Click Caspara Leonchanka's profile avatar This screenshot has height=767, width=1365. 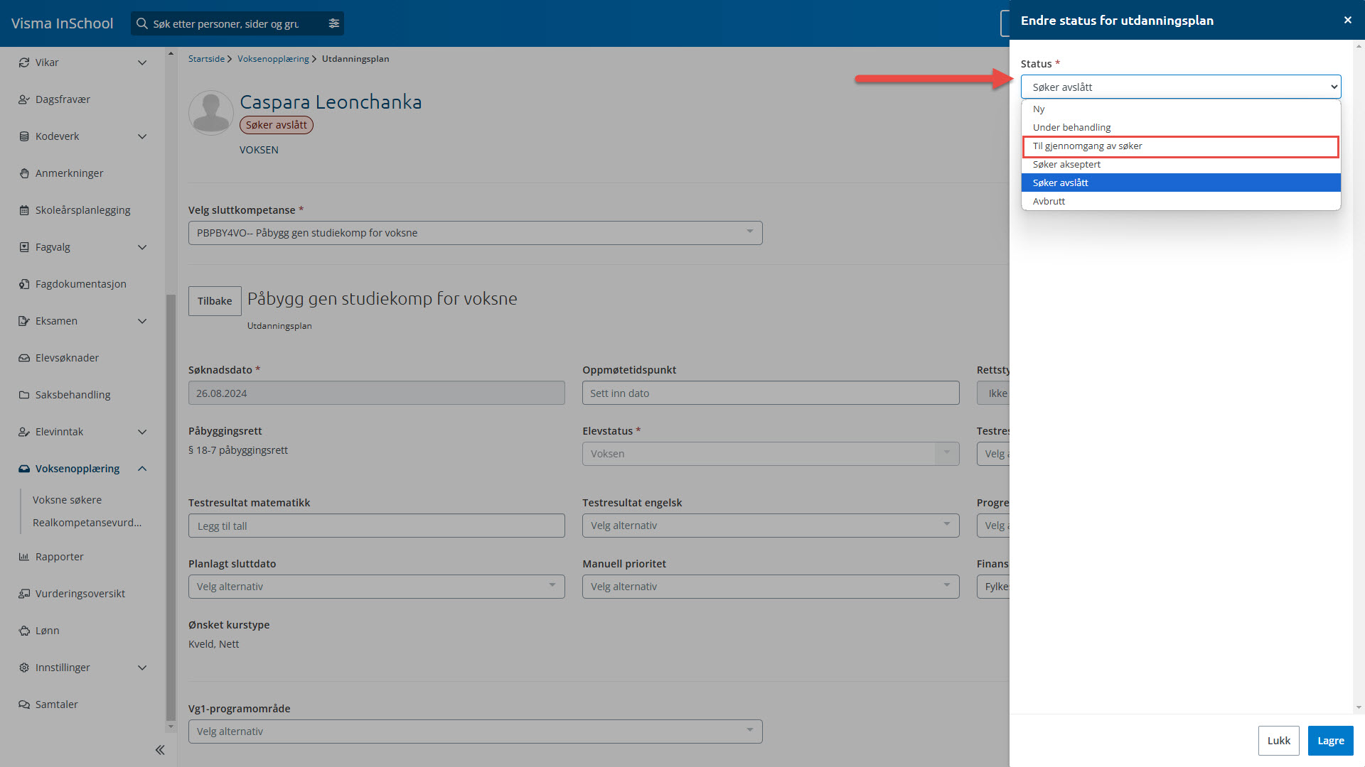pyautogui.click(x=211, y=112)
